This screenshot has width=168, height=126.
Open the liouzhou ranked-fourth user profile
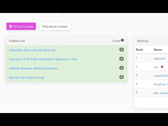pos(161,84)
